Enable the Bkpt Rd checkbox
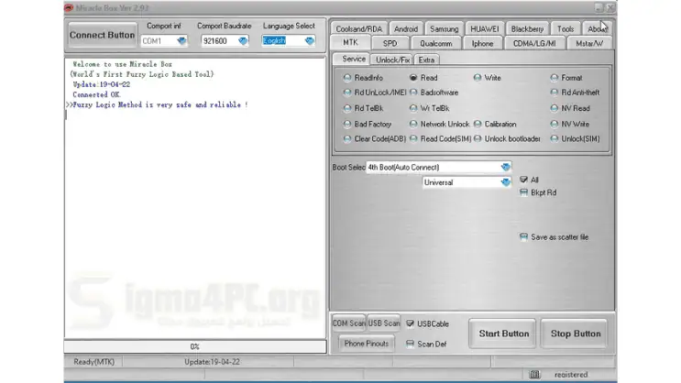This screenshot has height=383, width=681. [523, 192]
